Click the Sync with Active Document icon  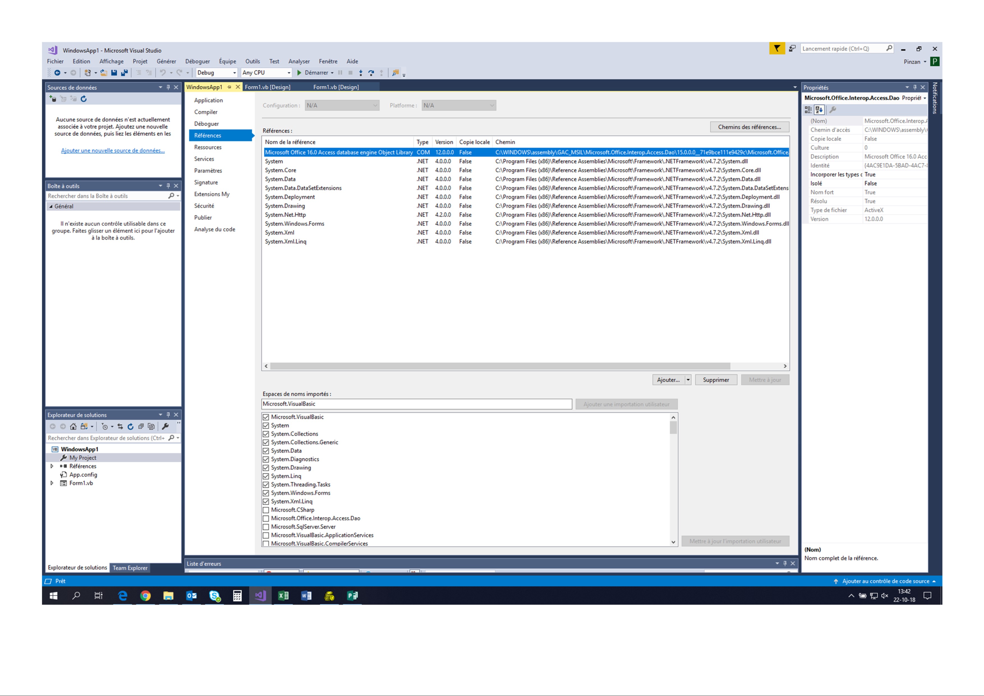click(120, 426)
